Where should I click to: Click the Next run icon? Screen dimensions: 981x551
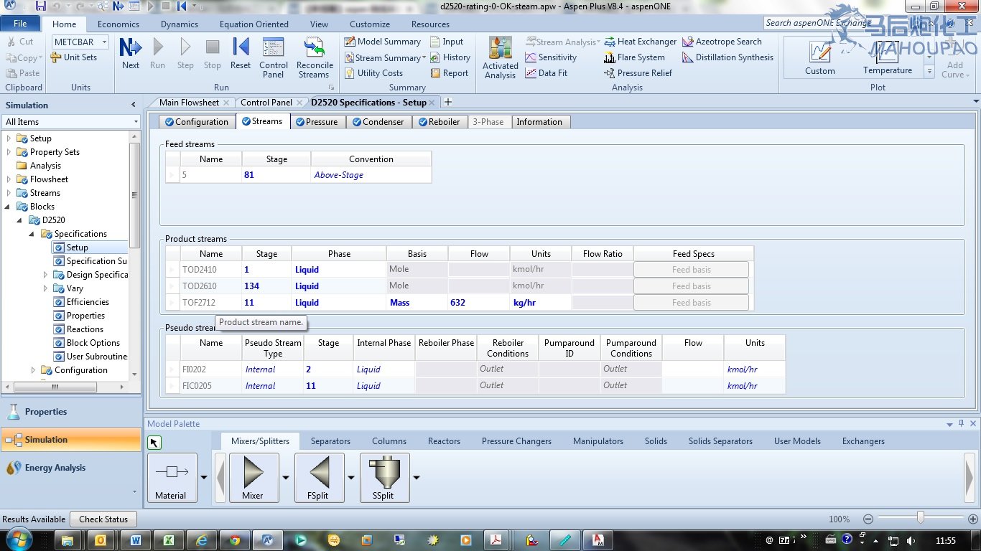(131, 53)
